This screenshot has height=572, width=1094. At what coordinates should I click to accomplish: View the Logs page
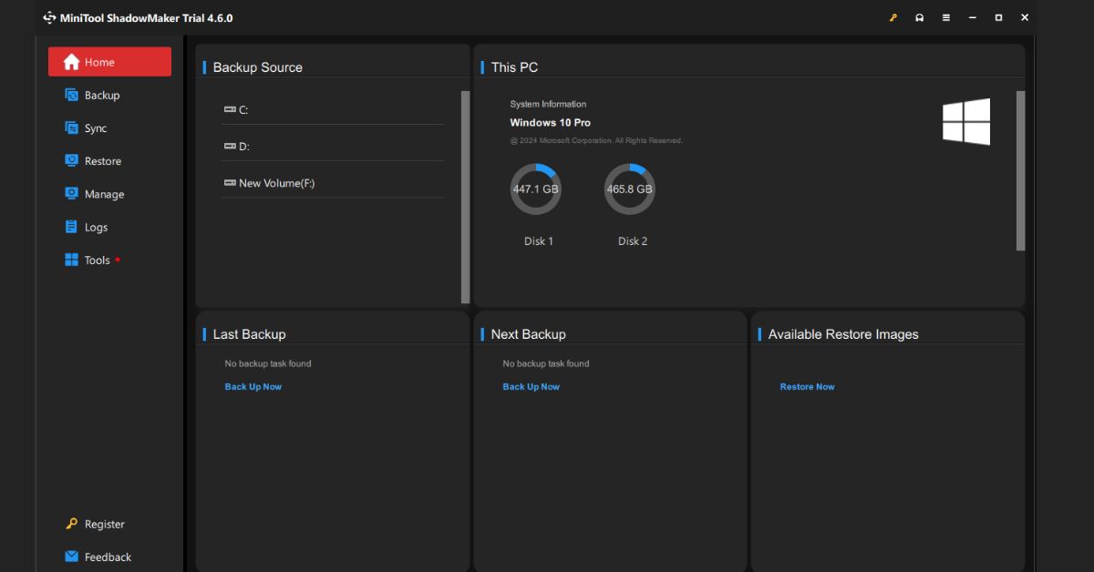pos(96,228)
